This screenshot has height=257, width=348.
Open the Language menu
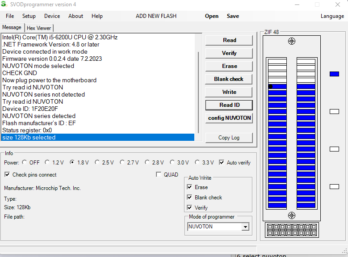point(332,16)
